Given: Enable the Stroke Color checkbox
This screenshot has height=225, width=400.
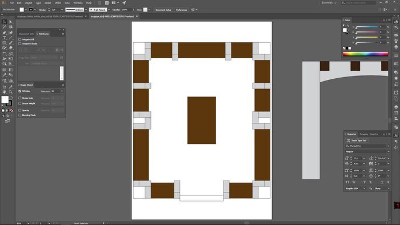Looking at the screenshot, I should click(x=20, y=98).
